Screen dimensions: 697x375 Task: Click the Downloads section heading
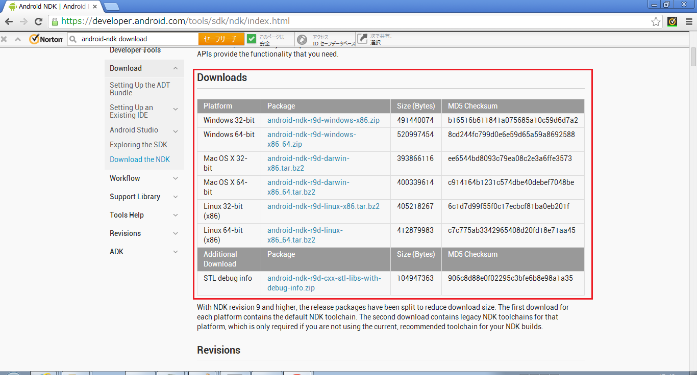pyautogui.click(x=222, y=77)
